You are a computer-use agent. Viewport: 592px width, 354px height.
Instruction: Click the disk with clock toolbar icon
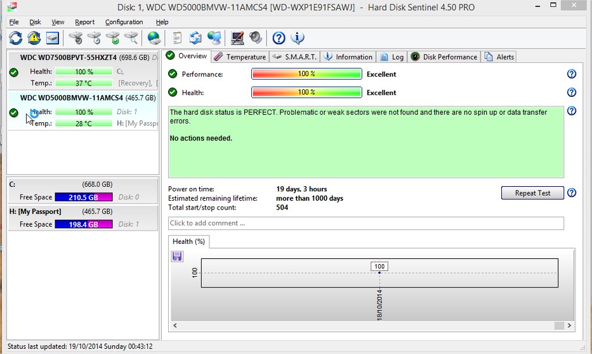coord(94,38)
